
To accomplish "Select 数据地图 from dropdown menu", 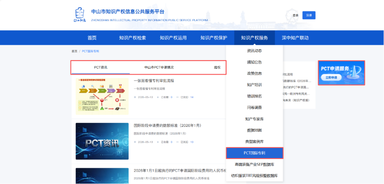I will (254, 130).
